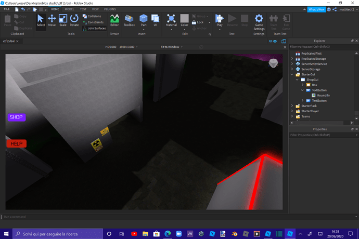The height and width of the screenshot is (239, 359).
Task: Collapse the ShopGui tree node
Action: click(297, 79)
